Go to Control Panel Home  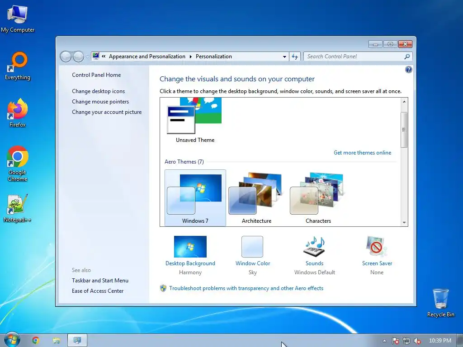point(96,75)
